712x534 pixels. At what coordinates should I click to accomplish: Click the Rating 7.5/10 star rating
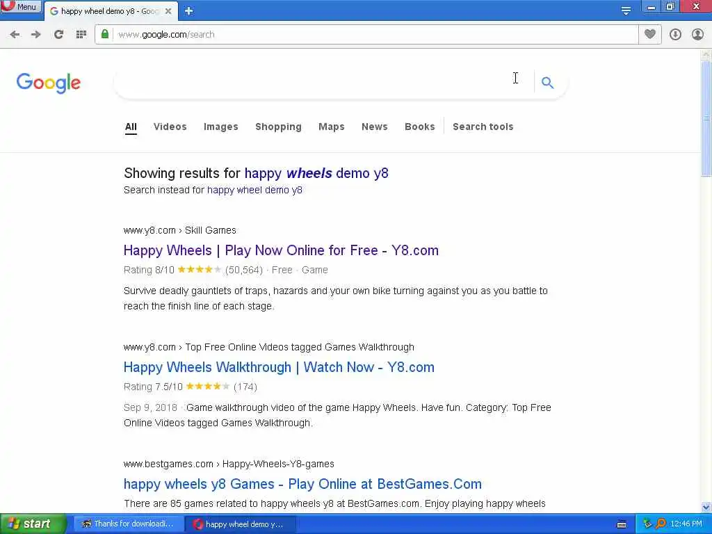207,387
